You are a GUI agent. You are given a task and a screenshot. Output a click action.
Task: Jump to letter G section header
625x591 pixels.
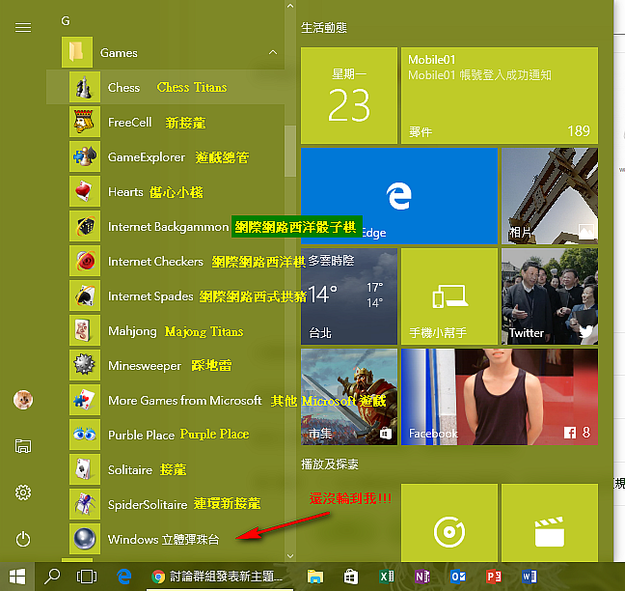tap(66, 20)
